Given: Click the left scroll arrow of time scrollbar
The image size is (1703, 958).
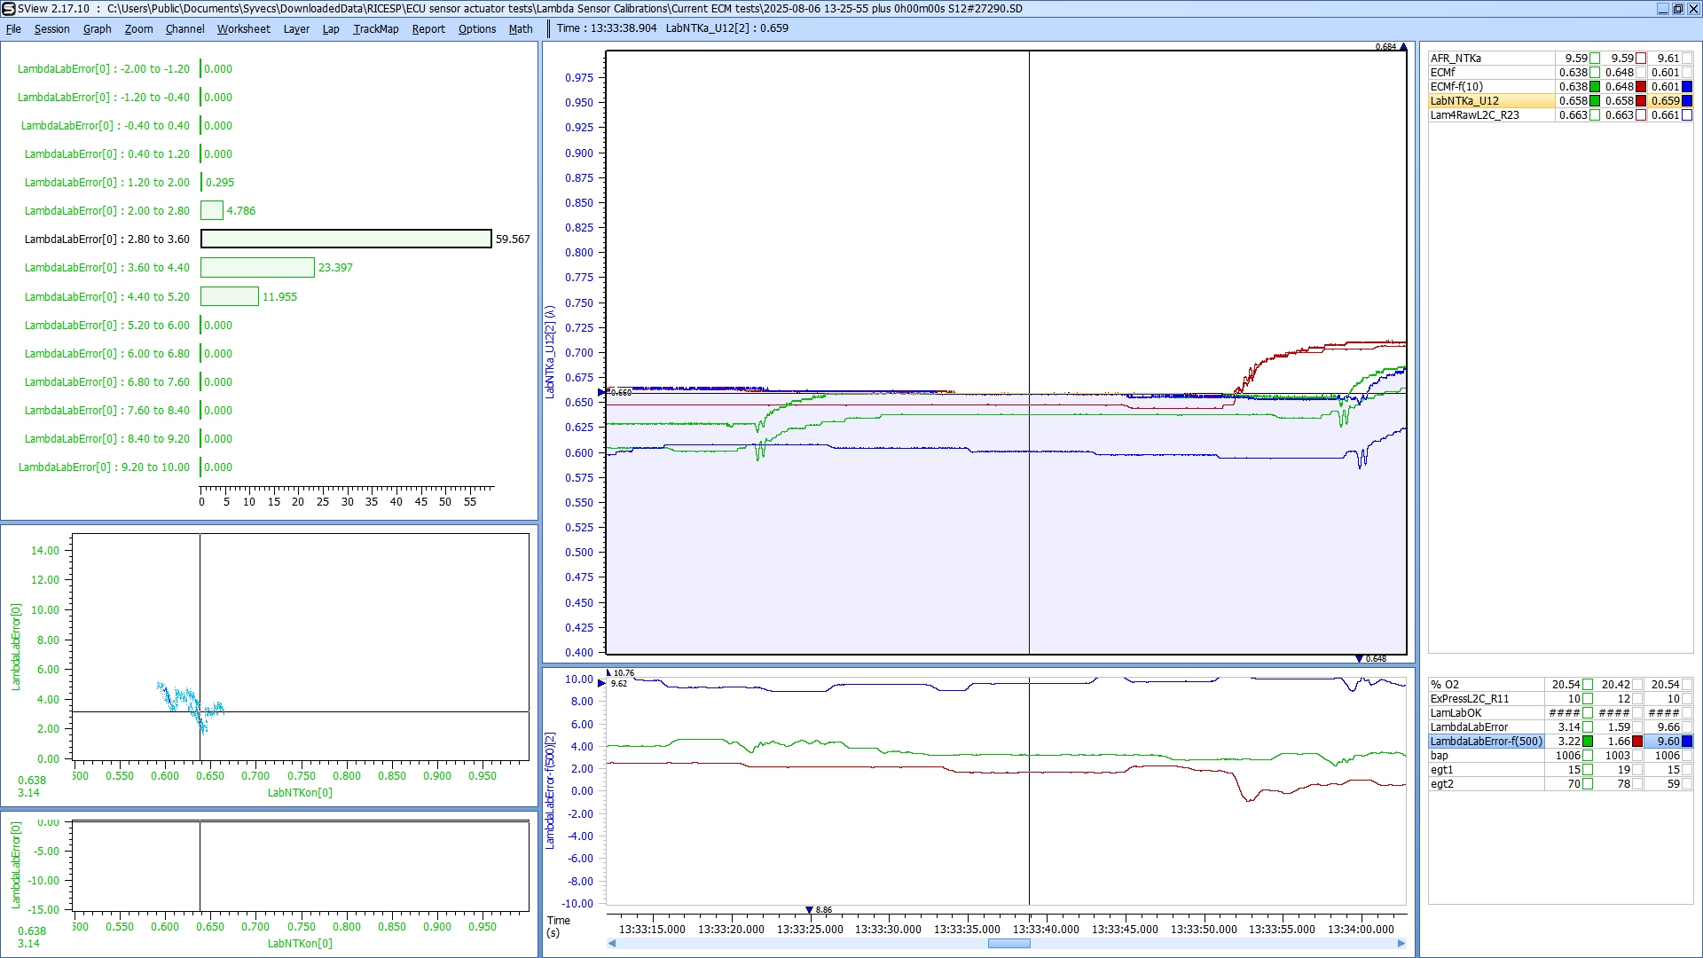Looking at the screenshot, I should coord(612,944).
